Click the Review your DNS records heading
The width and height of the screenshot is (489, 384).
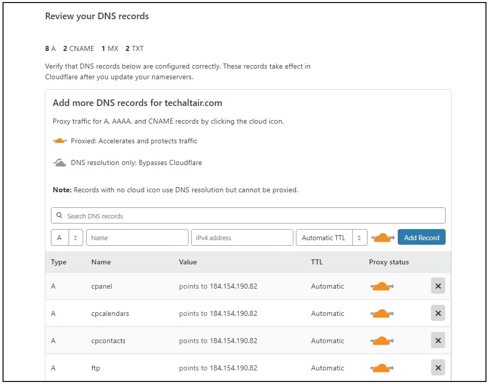(97, 16)
